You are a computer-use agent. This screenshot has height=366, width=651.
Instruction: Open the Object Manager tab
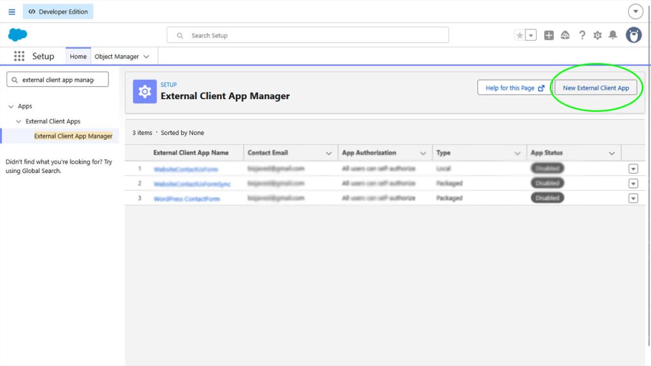pos(117,57)
